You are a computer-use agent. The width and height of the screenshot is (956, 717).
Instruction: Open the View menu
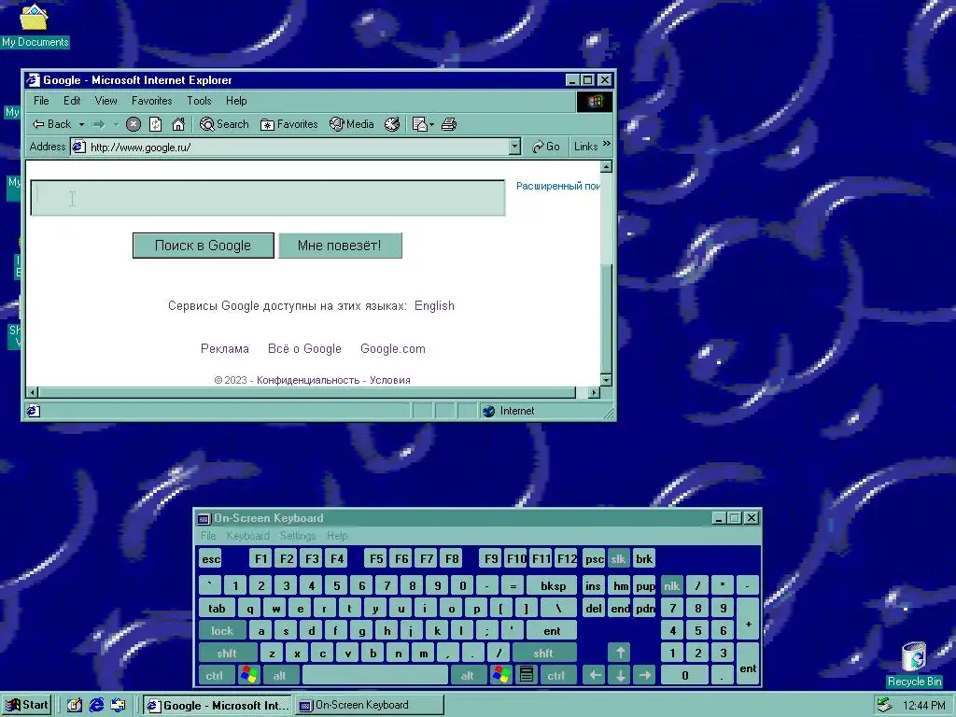pyautogui.click(x=106, y=101)
